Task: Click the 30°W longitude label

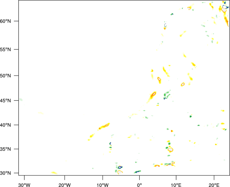Action: tap(24, 185)
